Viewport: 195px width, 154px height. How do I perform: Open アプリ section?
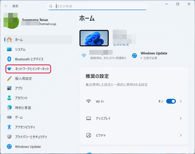pyautogui.click(x=38, y=88)
